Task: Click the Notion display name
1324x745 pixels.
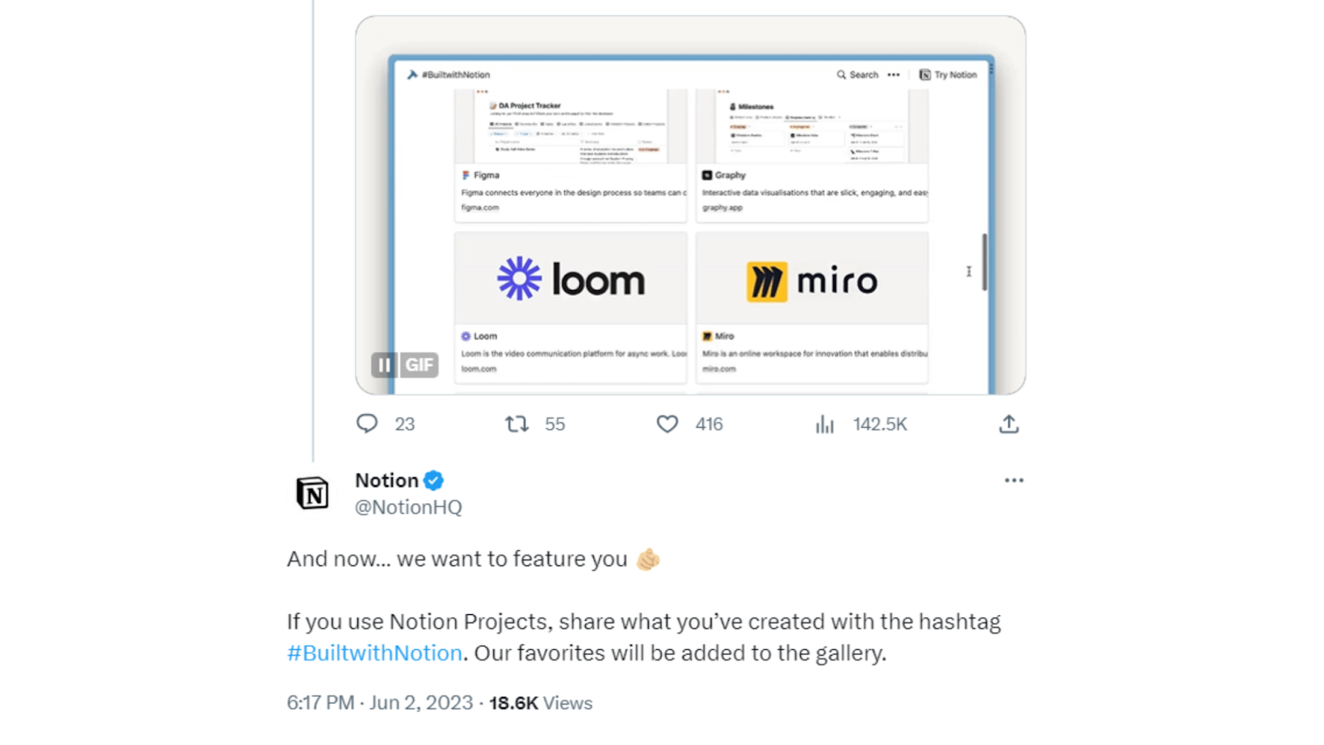Action: tap(386, 480)
